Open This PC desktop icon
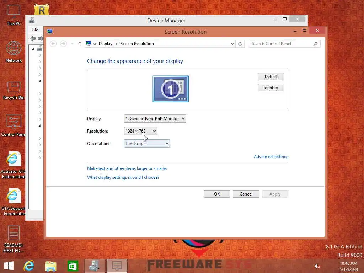Viewport: 364px width, 273px height. (x=14, y=15)
